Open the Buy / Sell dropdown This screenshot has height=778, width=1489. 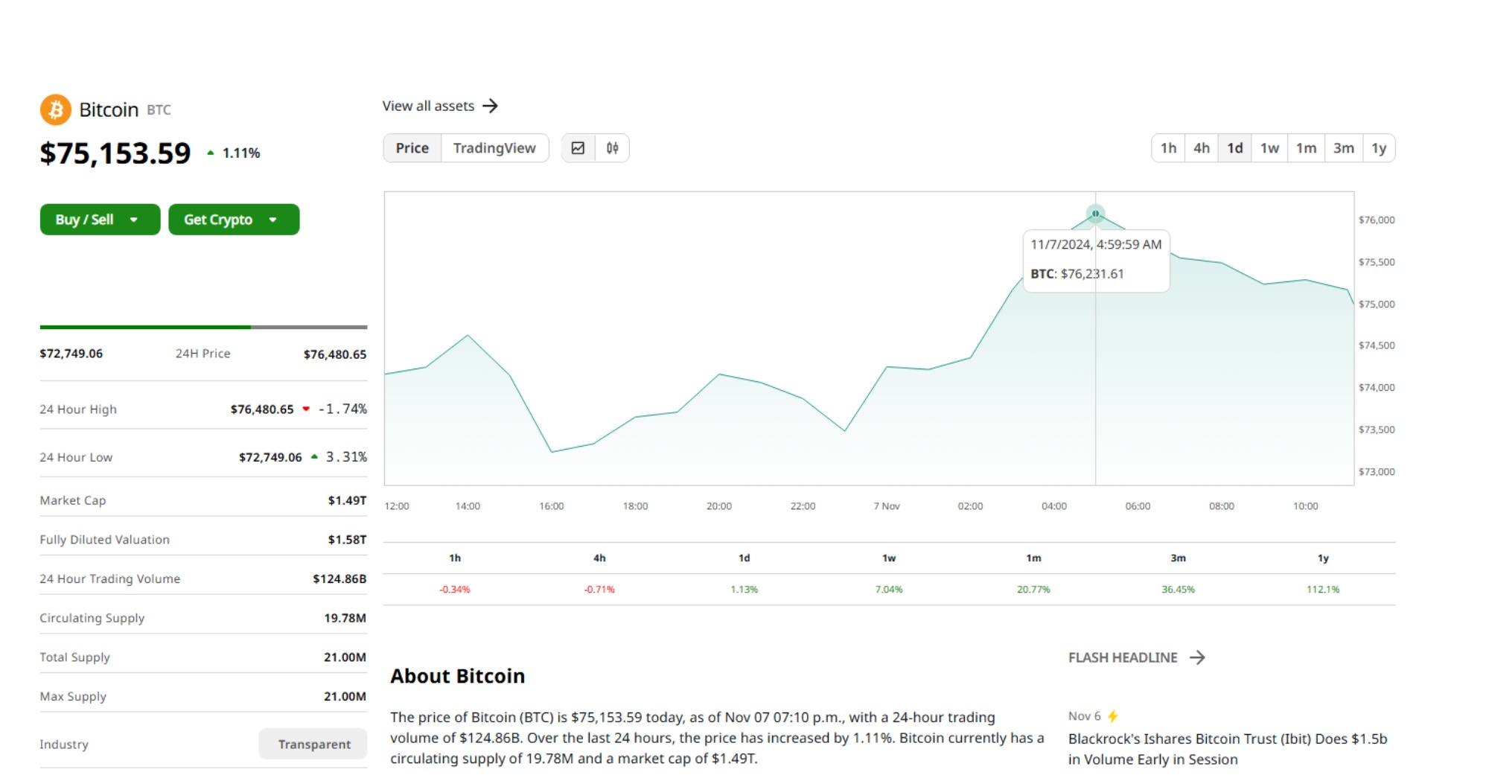(x=100, y=220)
